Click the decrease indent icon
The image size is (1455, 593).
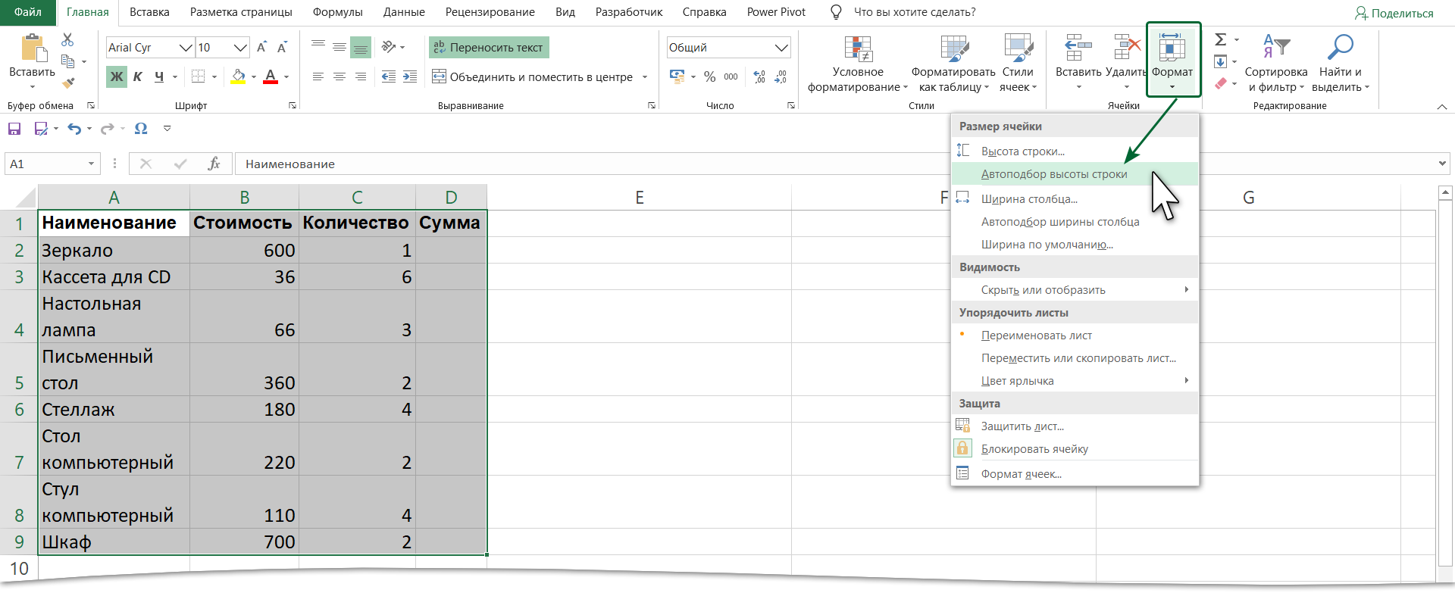[x=389, y=76]
